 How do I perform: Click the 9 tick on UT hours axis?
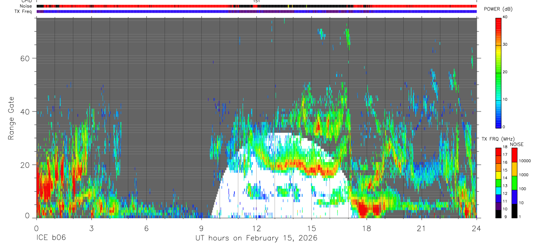coord(201,228)
